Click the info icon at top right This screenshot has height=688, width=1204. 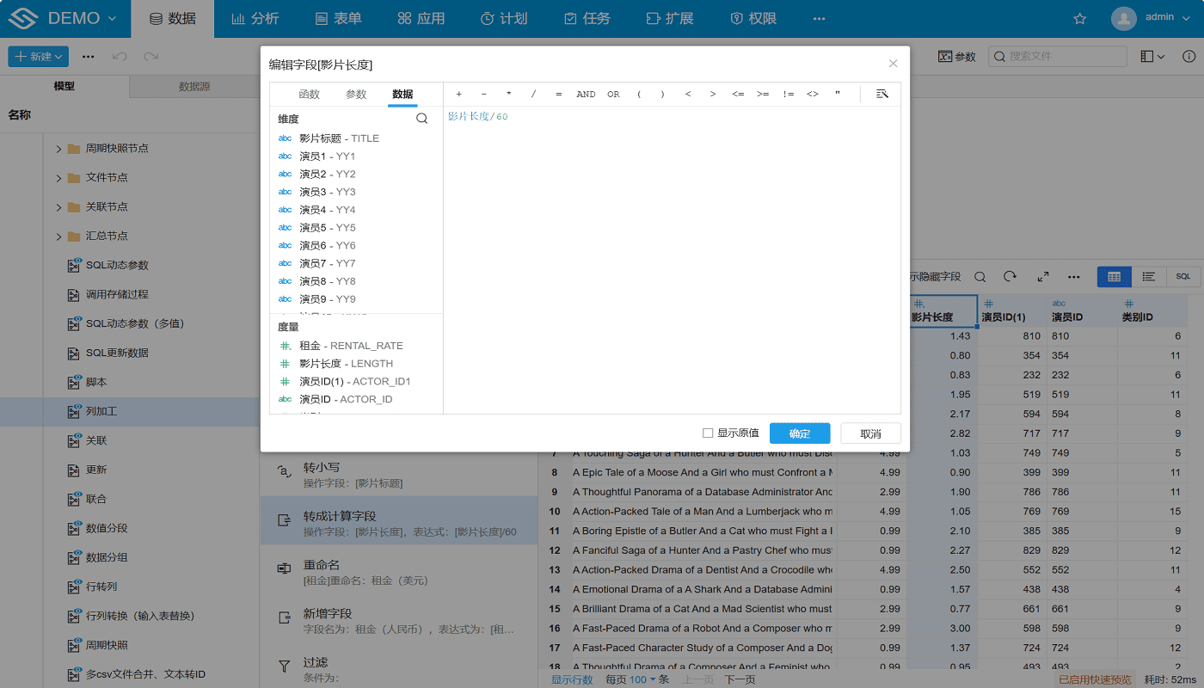(x=1189, y=57)
